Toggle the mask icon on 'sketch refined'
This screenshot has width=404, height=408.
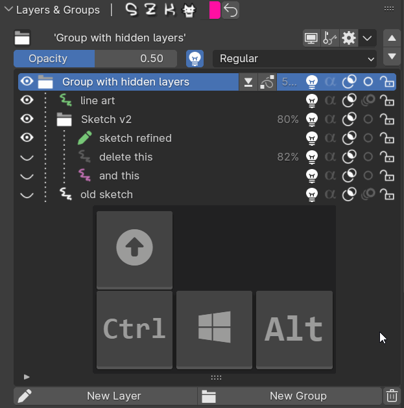pyautogui.click(x=349, y=138)
